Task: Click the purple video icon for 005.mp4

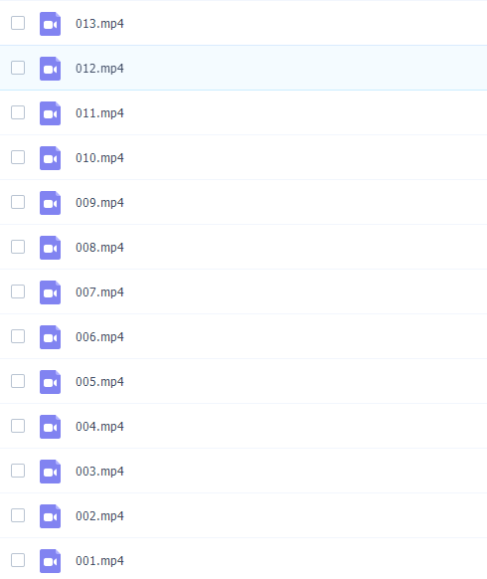Action: 50,381
